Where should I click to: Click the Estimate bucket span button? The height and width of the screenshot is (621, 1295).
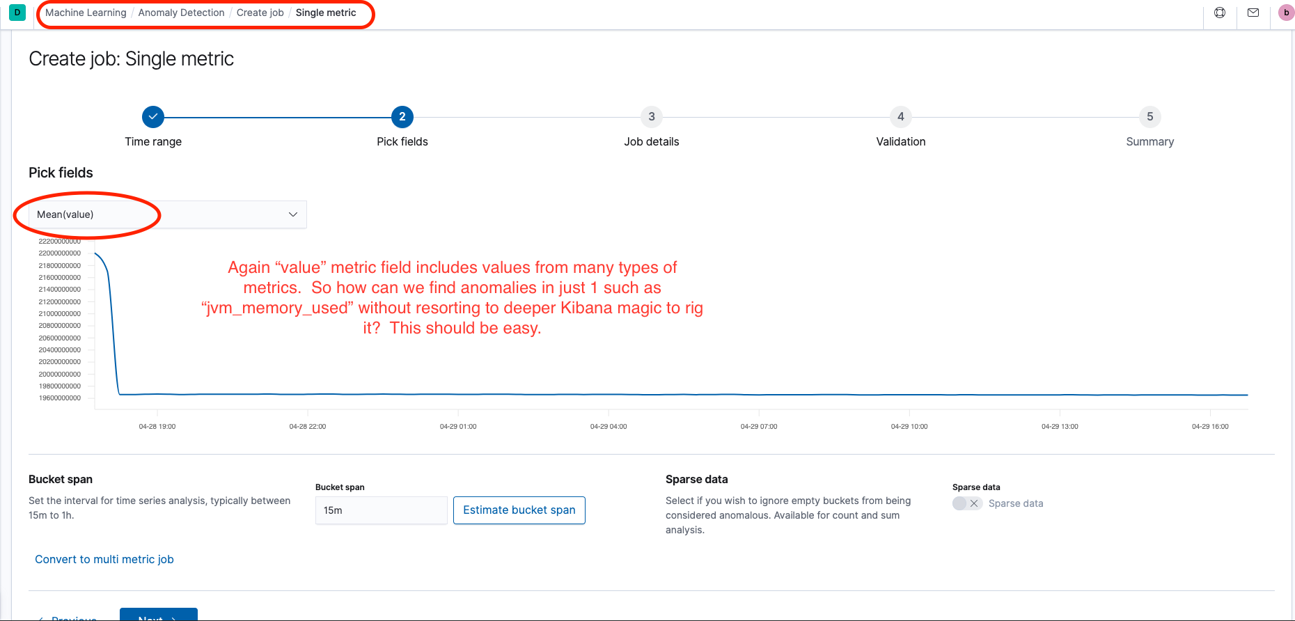click(x=519, y=510)
